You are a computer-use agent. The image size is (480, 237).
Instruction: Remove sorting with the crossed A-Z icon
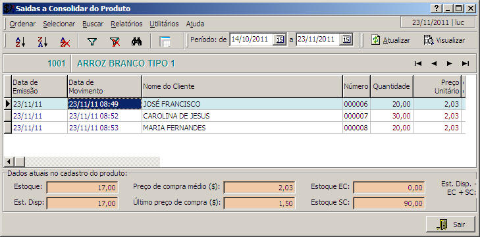[x=65, y=41]
